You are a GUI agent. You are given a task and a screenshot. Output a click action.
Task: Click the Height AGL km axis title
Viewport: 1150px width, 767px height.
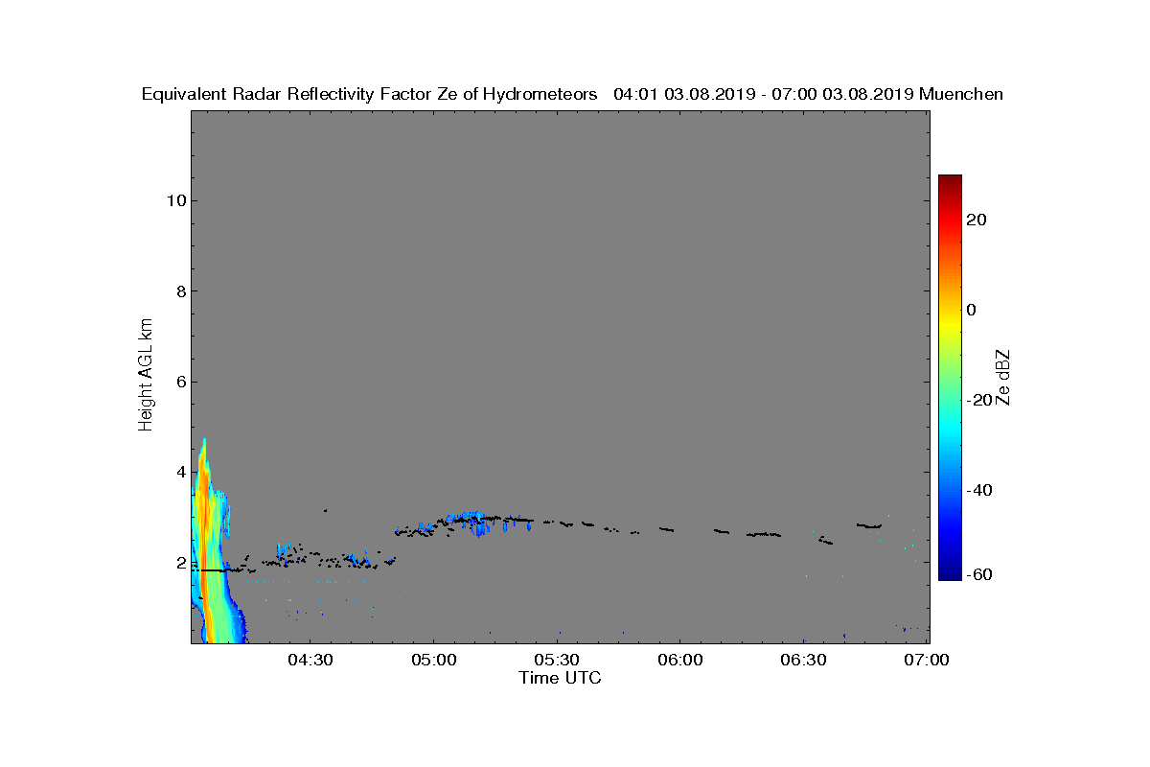pos(147,376)
